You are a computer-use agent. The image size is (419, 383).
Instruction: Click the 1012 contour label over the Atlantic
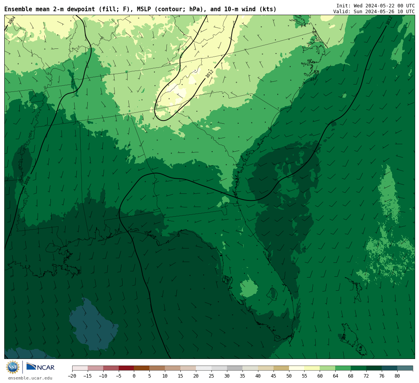click(389, 21)
